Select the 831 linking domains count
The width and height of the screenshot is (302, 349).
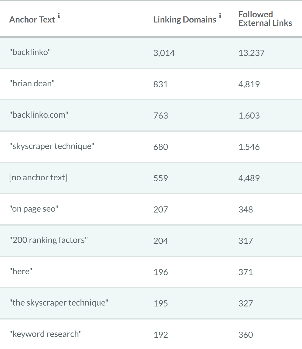coord(161,84)
